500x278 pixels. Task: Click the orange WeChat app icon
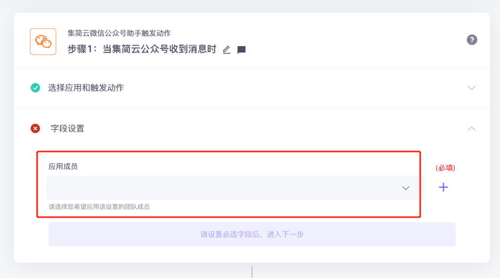(43, 42)
